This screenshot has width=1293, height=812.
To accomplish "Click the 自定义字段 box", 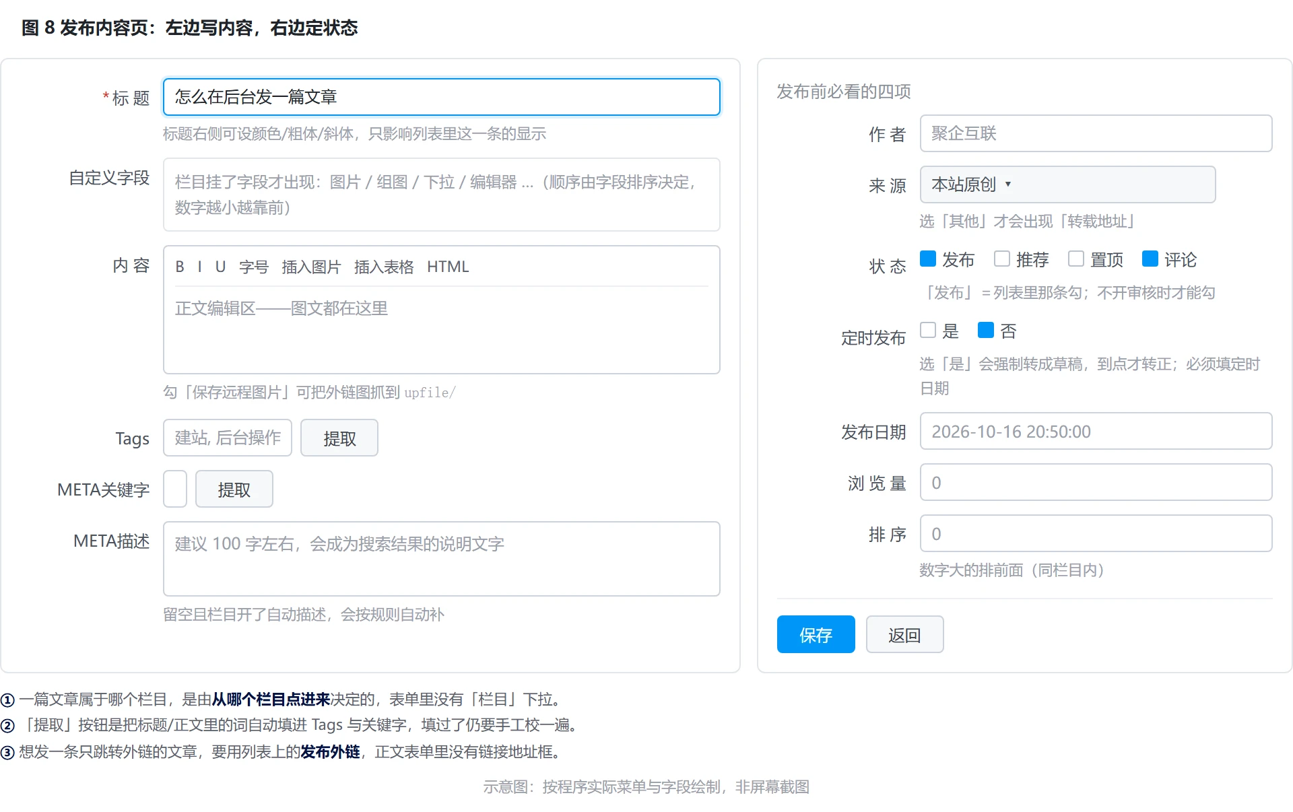I will pyautogui.click(x=442, y=195).
